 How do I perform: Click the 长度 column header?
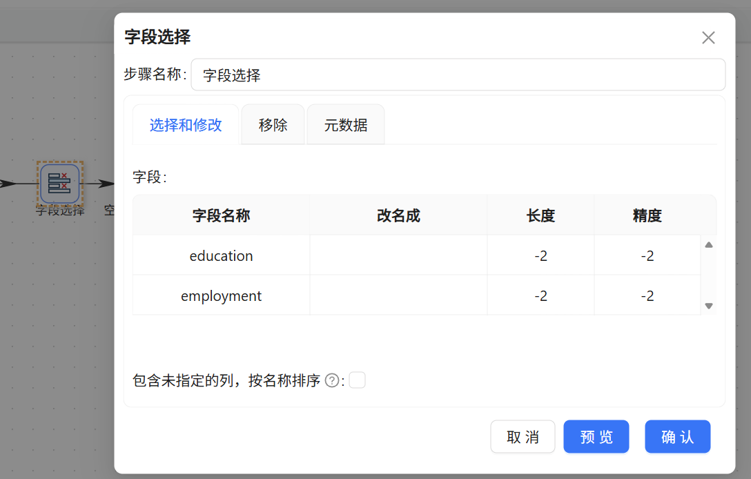[540, 215]
